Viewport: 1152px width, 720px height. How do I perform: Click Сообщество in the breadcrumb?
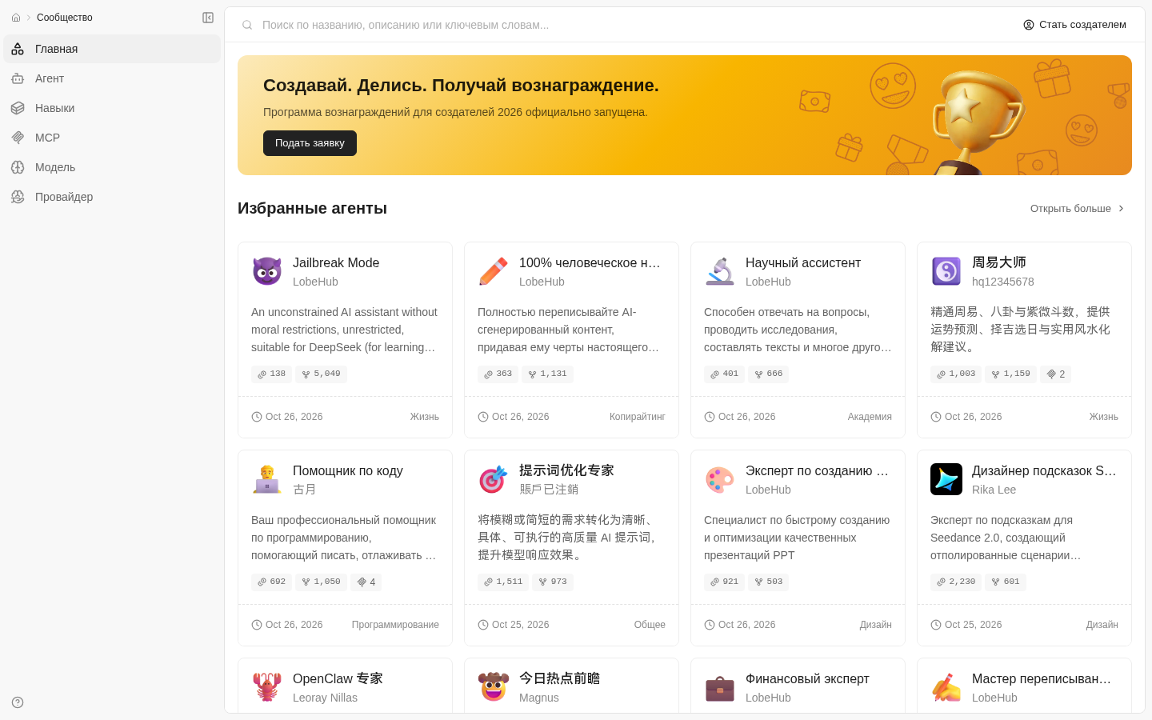pyautogui.click(x=65, y=18)
